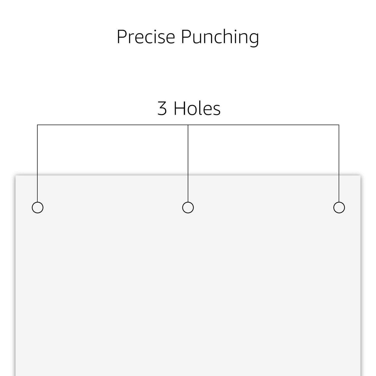Image resolution: width=376 pixels, height=376 pixels.
Task: Click the word "Precise" in the title
Action: click(146, 37)
